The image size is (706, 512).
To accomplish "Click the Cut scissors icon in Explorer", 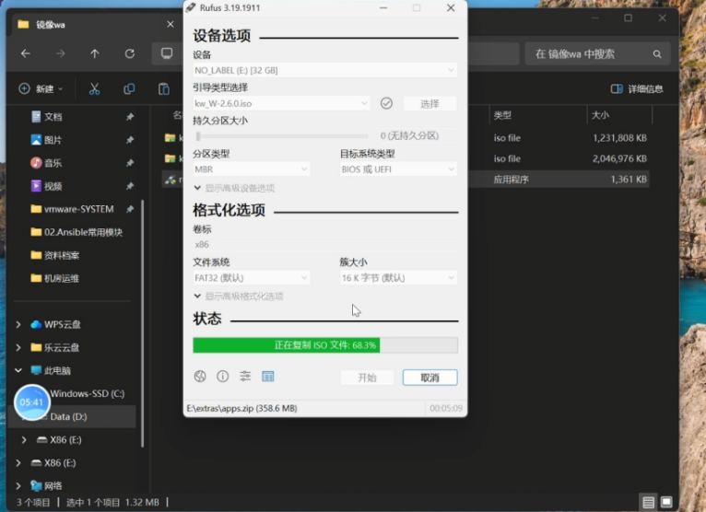I will tap(95, 89).
